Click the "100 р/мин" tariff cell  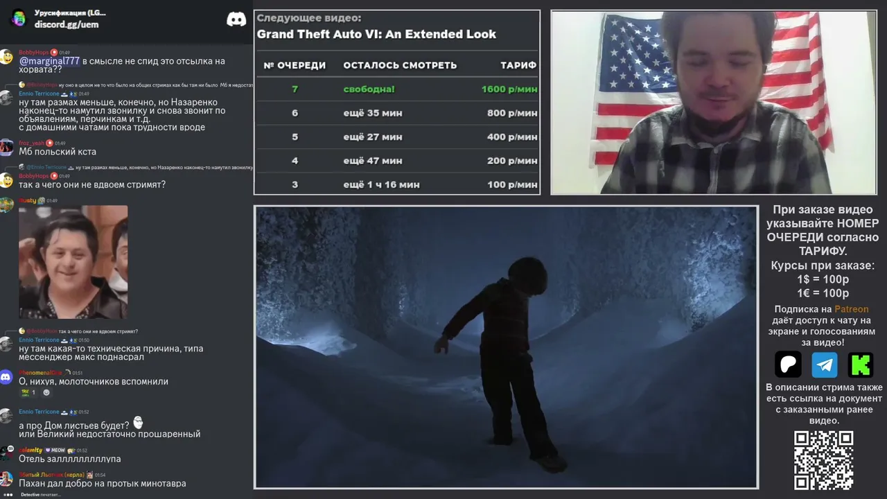tap(512, 185)
